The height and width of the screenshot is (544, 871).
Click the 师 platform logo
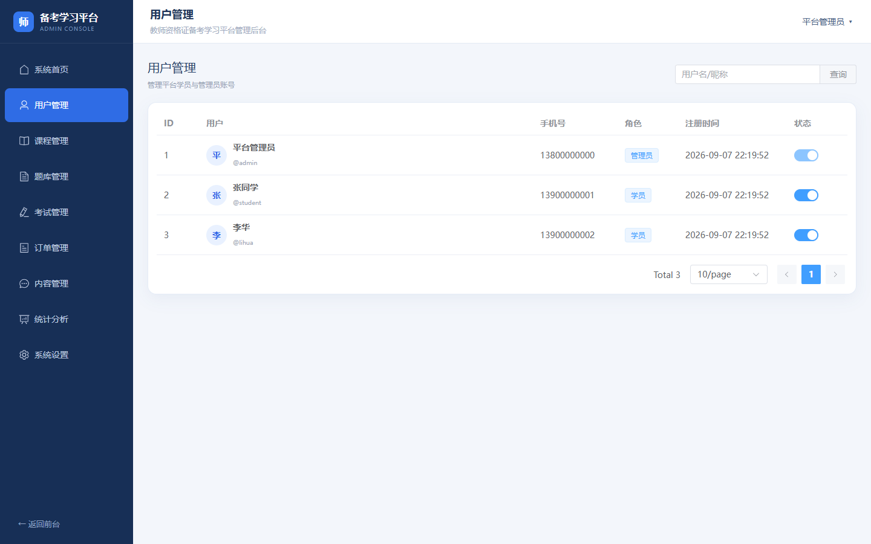pyautogui.click(x=24, y=22)
